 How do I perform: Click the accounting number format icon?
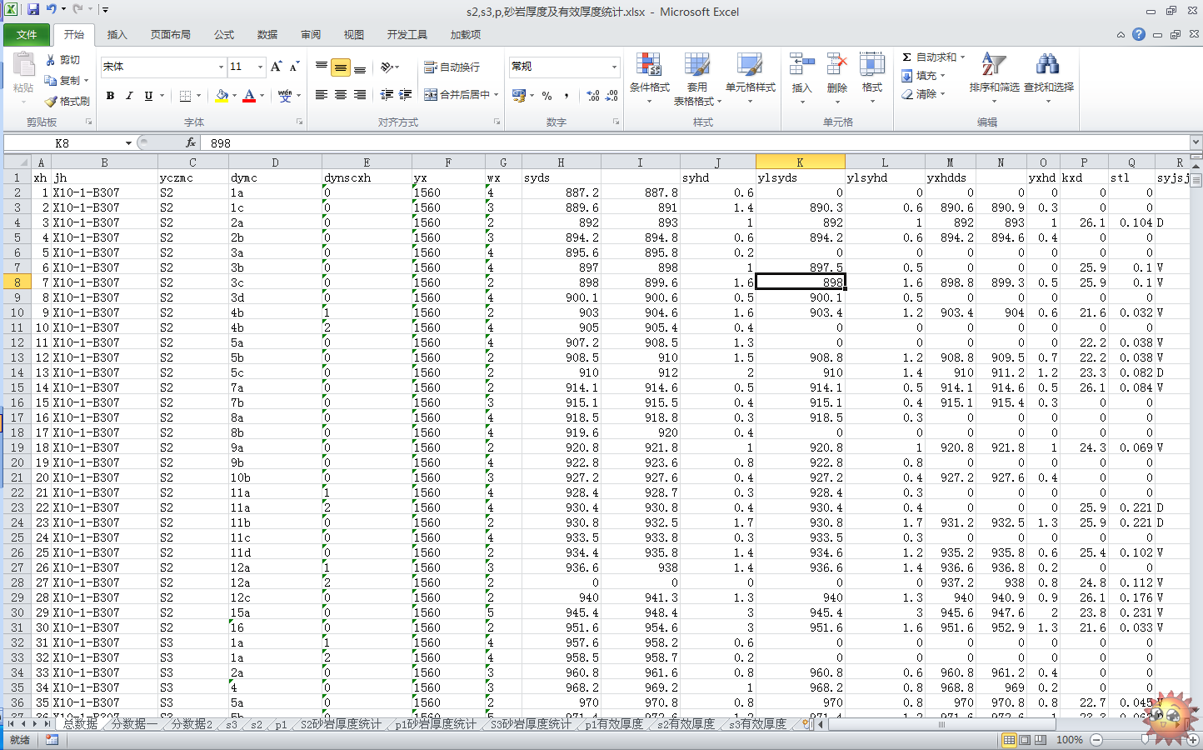click(519, 96)
